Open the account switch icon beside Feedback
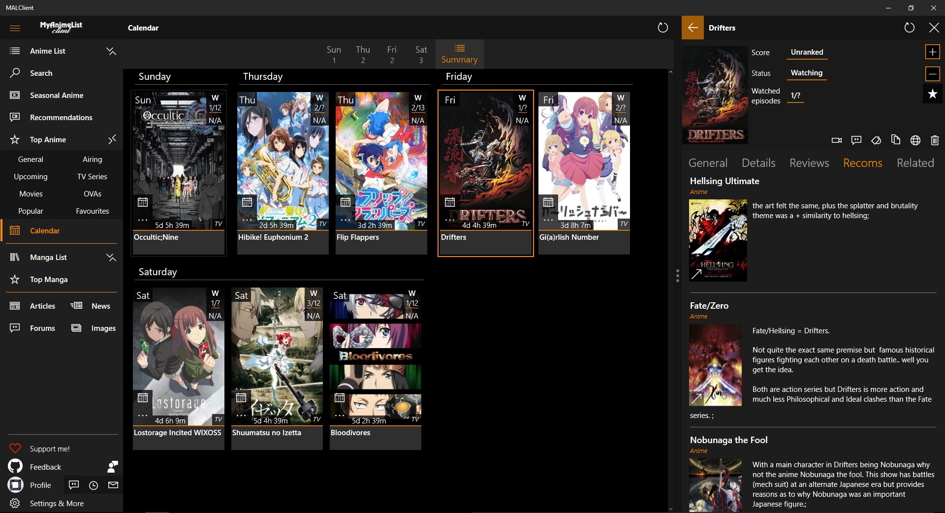 point(113,466)
